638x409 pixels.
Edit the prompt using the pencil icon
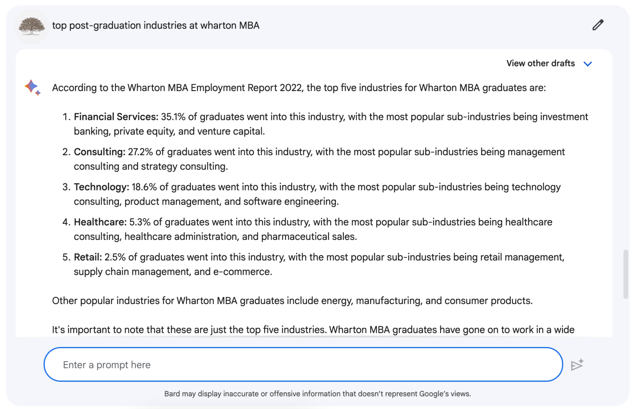598,25
